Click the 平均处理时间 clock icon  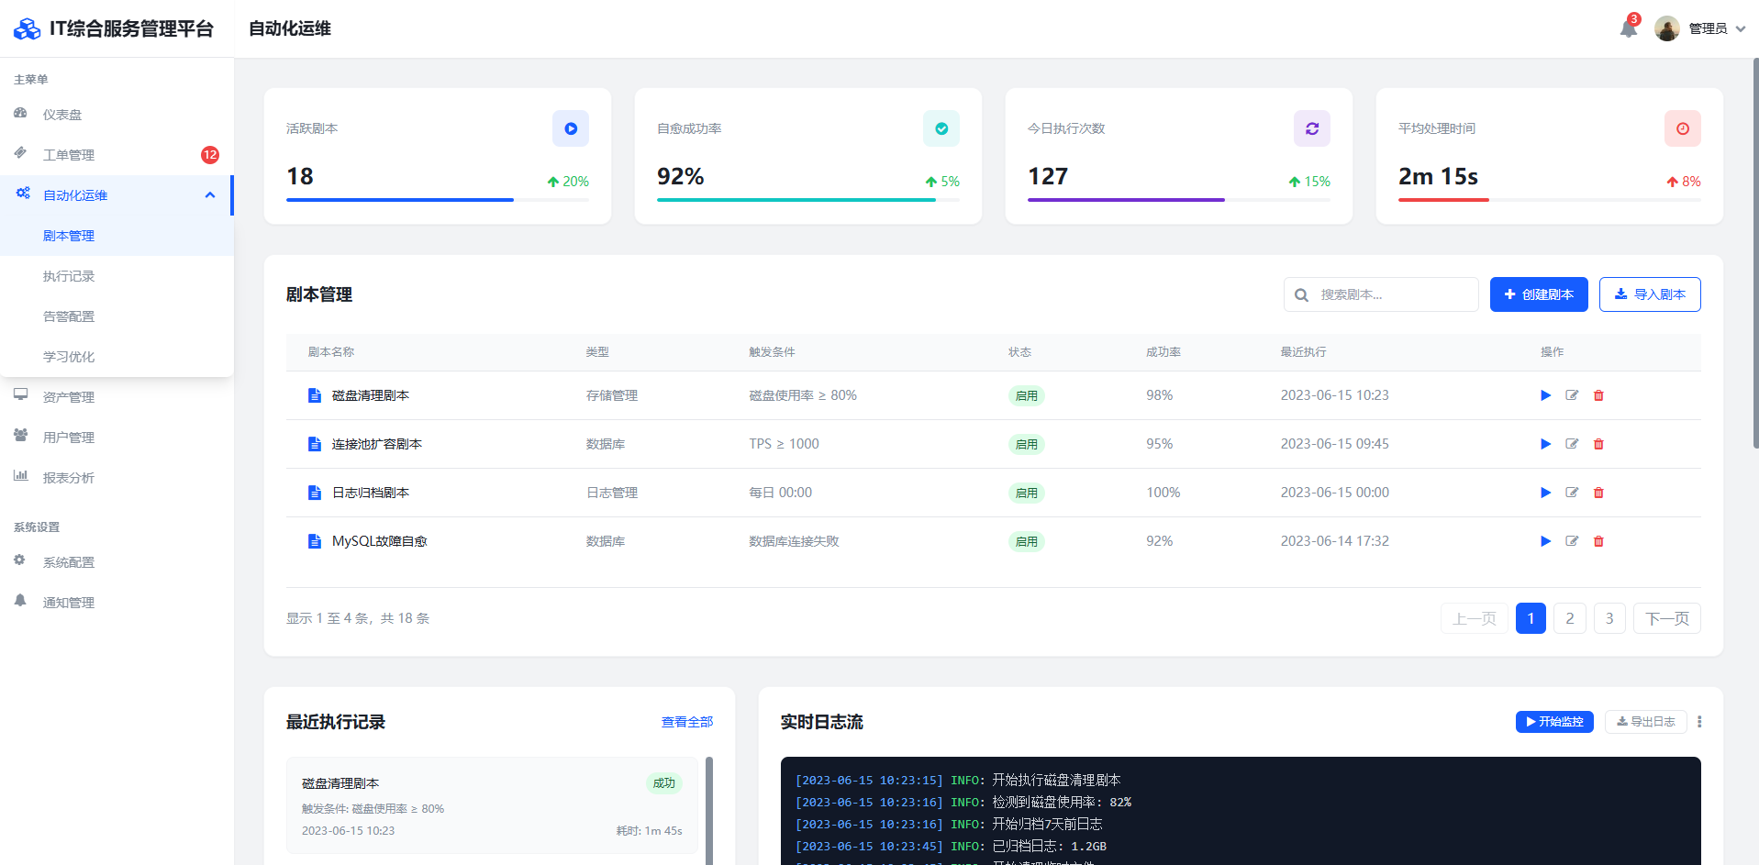pos(1682,128)
